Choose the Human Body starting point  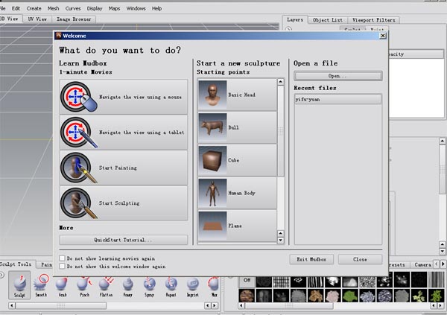(237, 193)
